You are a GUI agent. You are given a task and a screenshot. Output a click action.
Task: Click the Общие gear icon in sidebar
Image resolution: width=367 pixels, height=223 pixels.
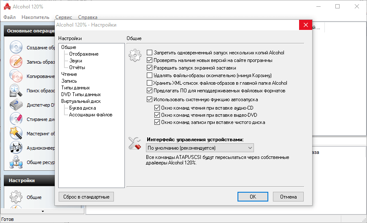(16, 197)
